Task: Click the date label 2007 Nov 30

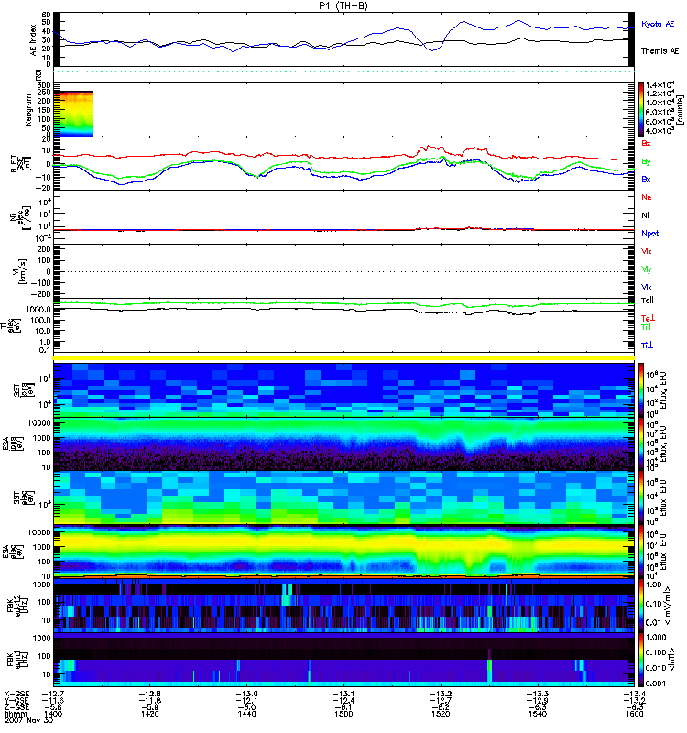Action: tap(29, 720)
